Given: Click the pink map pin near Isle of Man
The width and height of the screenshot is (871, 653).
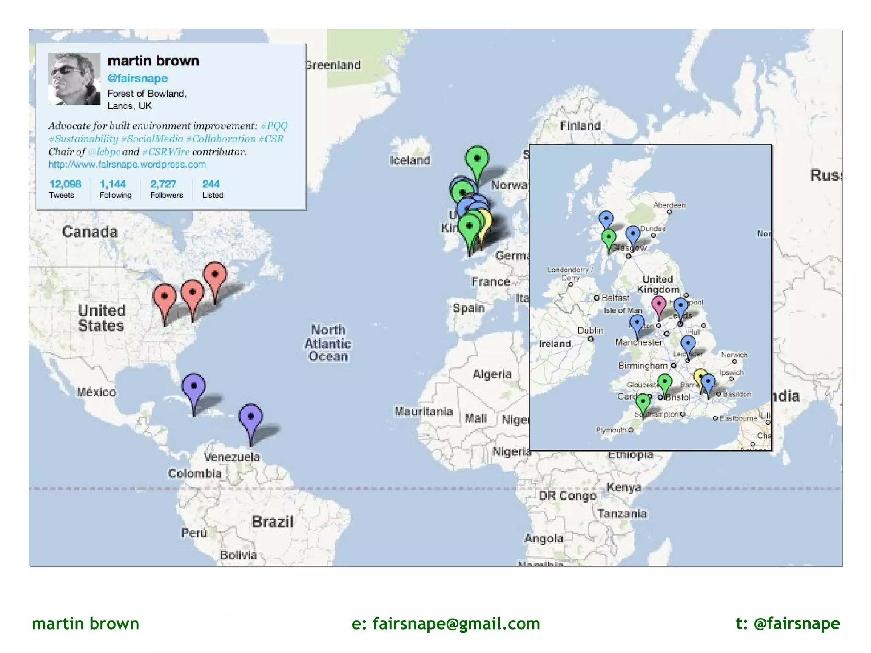Looking at the screenshot, I should tap(658, 304).
